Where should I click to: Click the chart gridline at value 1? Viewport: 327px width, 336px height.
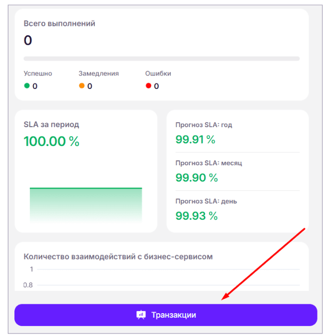coord(168,269)
